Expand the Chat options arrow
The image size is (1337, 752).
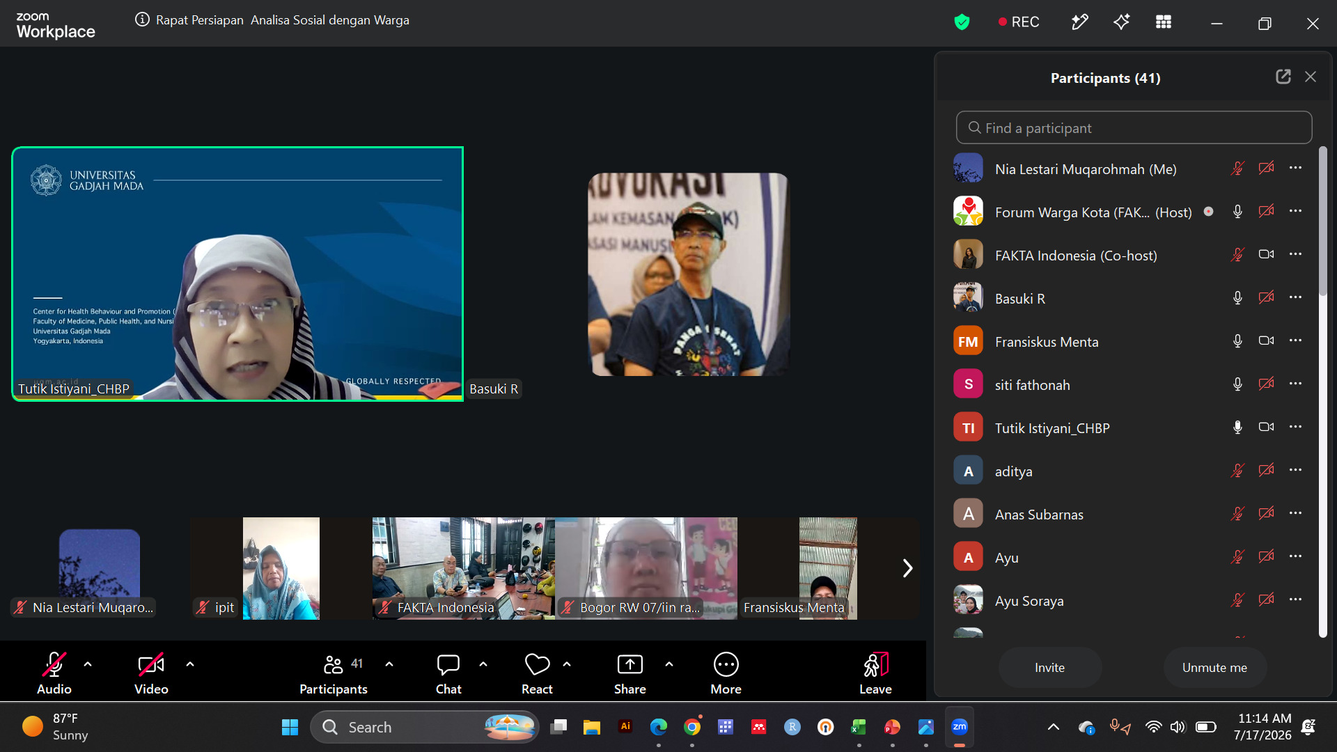tap(483, 664)
